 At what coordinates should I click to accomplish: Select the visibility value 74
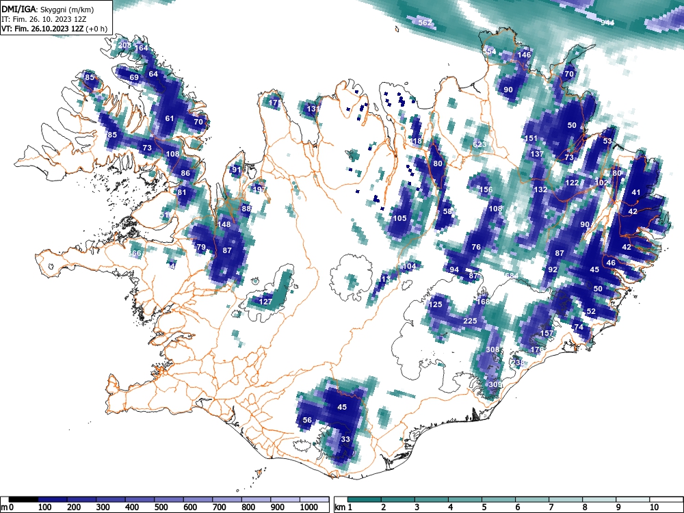coord(579,327)
